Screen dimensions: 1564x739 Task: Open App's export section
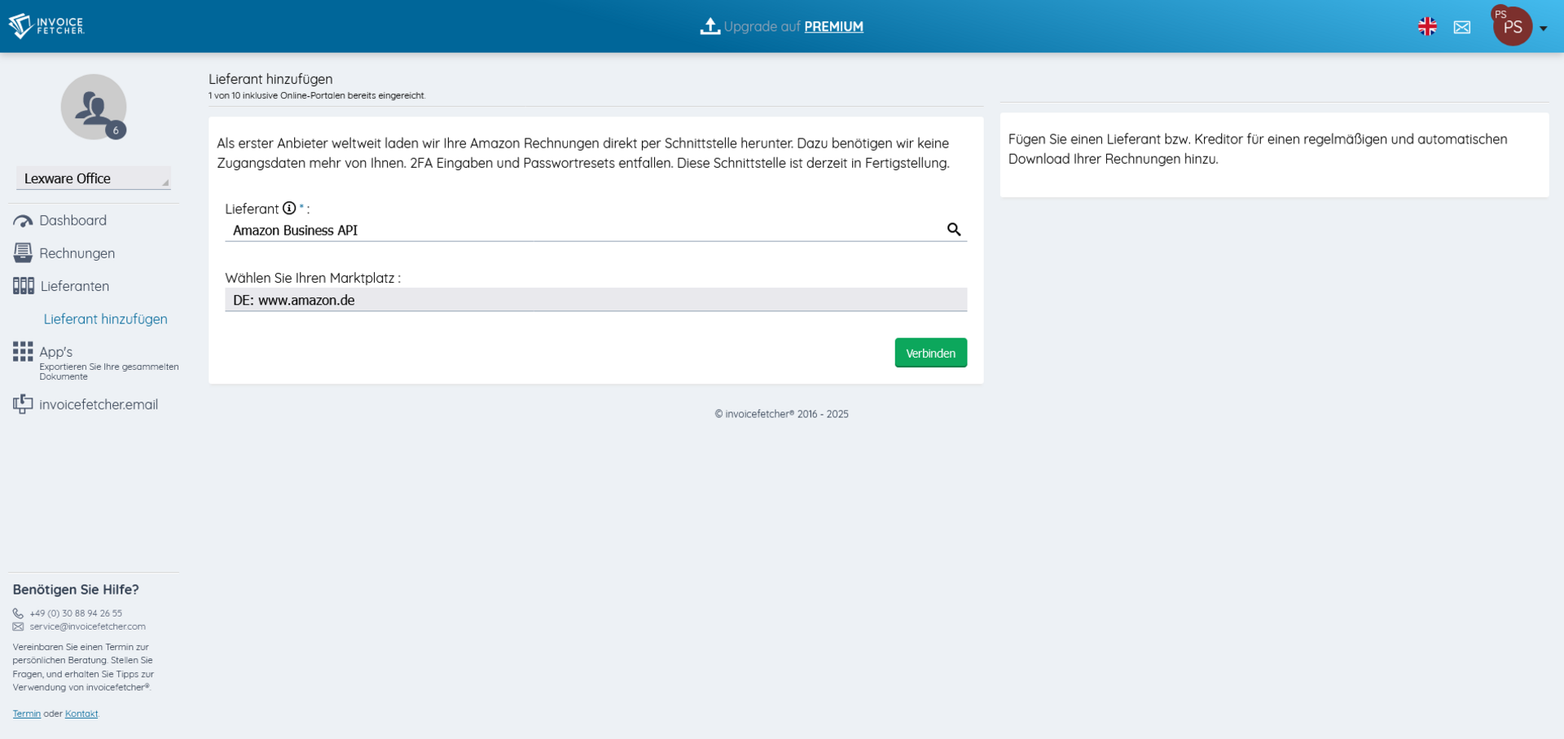click(55, 352)
